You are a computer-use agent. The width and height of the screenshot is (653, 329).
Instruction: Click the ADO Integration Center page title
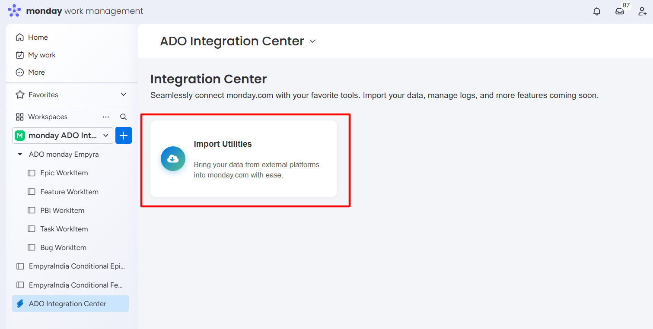pyautogui.click(x=232, y=41)
